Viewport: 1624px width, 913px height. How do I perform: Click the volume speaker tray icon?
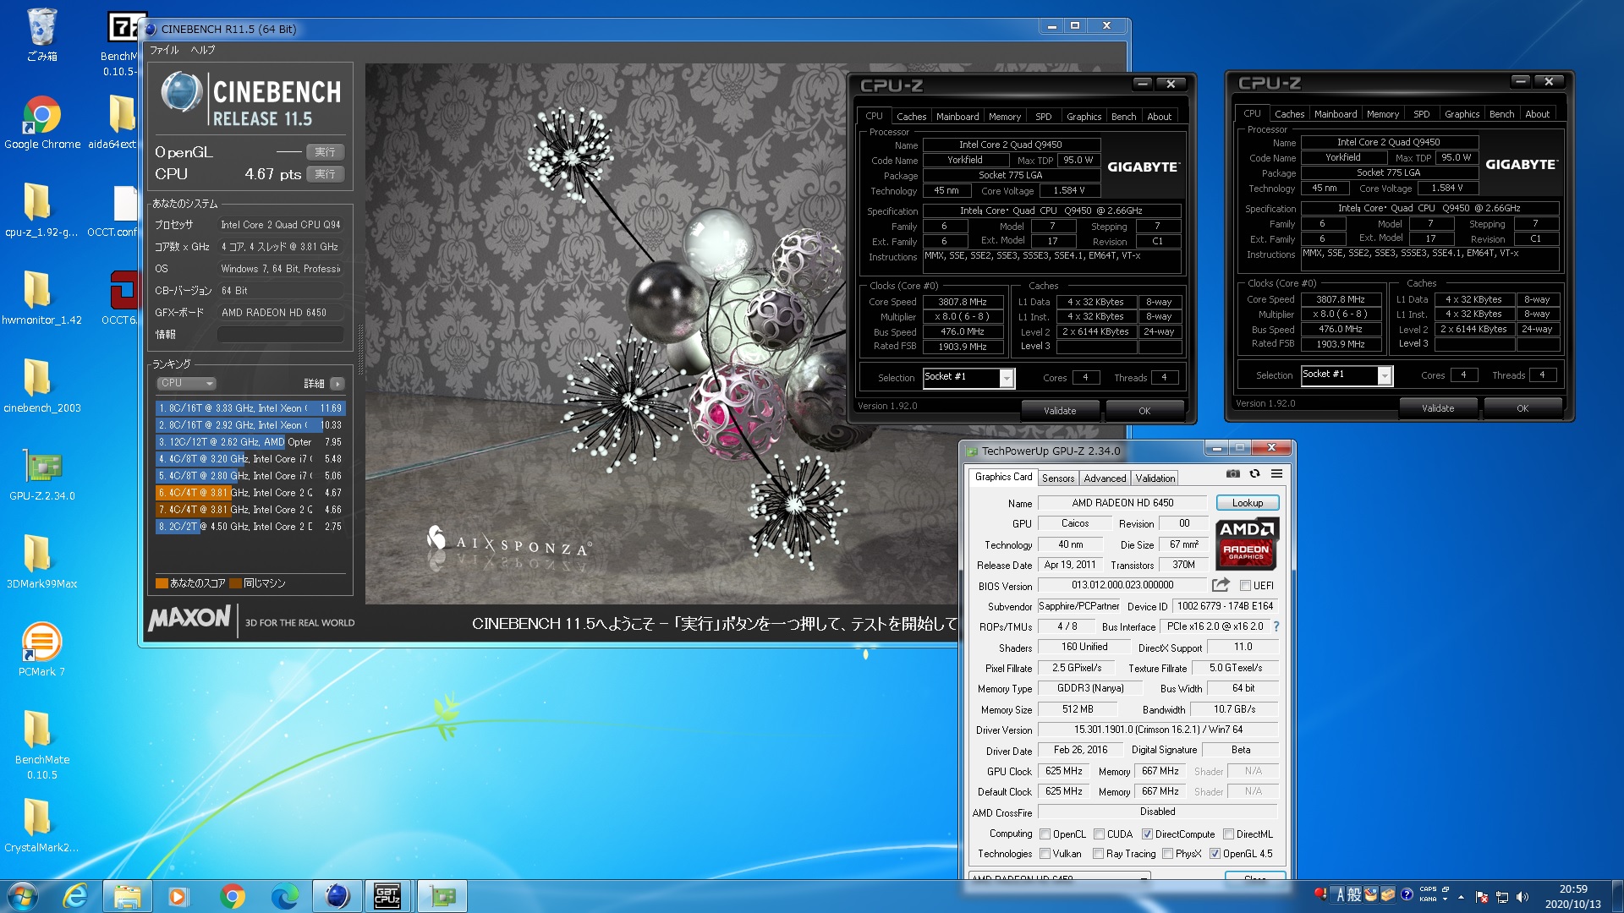1522,896
